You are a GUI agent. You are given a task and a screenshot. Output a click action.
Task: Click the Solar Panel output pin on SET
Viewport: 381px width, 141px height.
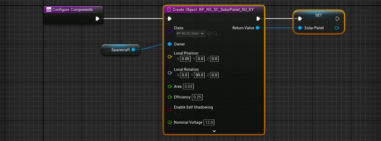click(x=337, y=28)
